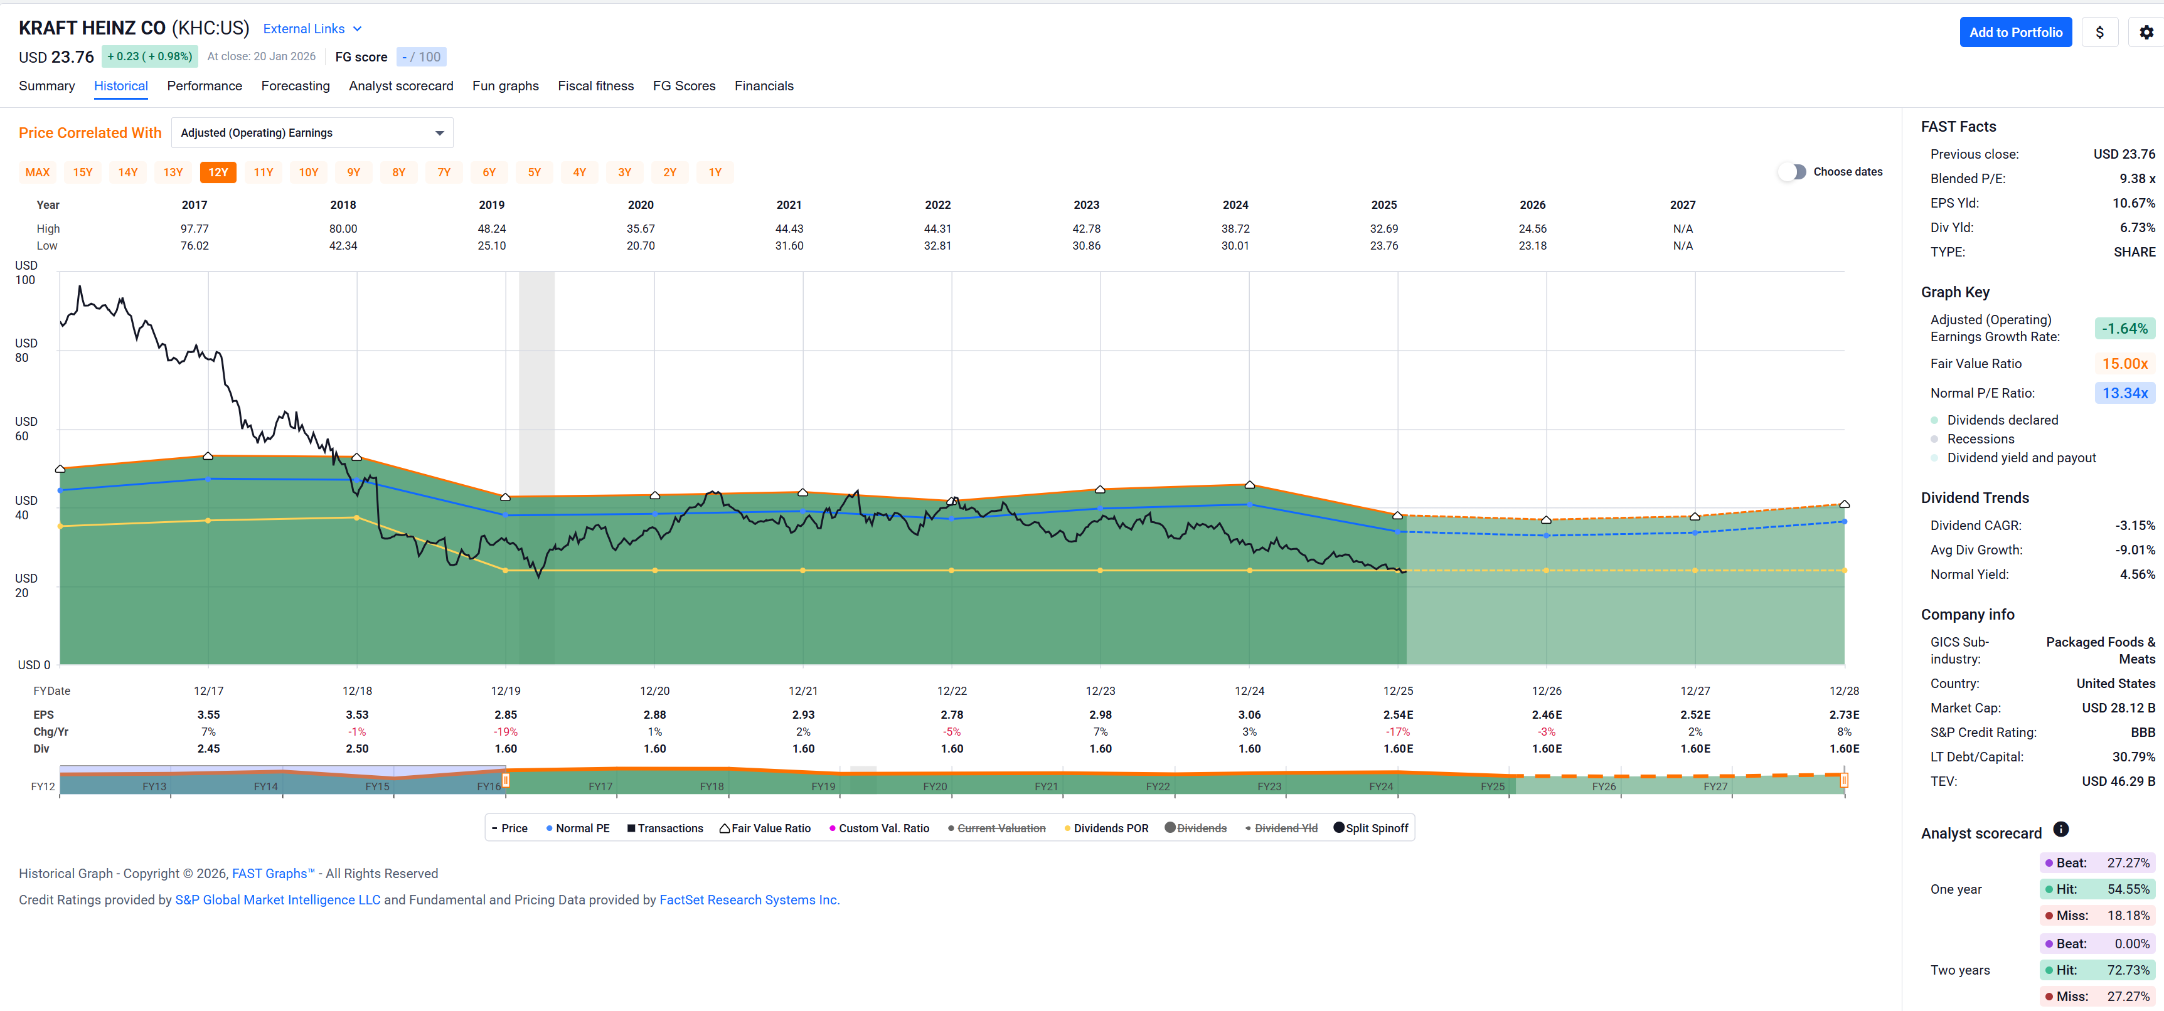Viewport: 2164px width, 1011px height.
Task: Open FactSet Research Systems Inc. link
Action: click(749, 900)
